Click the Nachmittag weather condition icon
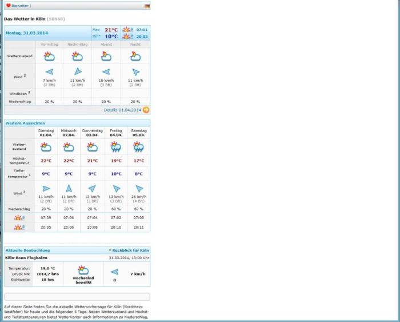This screenshot has height=322, width=400. (77, 56)
